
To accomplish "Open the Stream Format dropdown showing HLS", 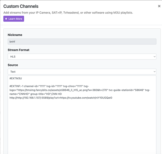I will pyautogui.click(x=82, y=57).
